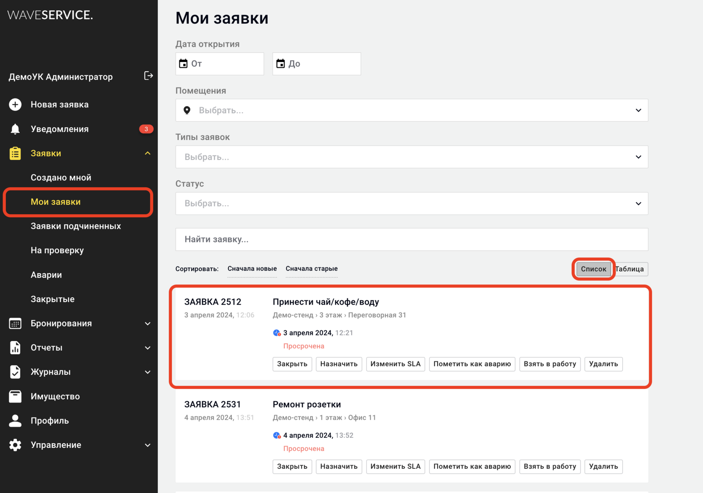Select the Список view toggle
Viewport: 703px width, 493px height.
click(593, 269)
